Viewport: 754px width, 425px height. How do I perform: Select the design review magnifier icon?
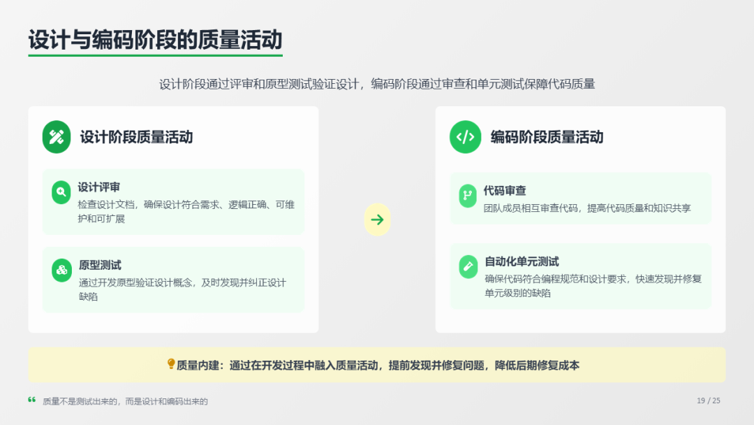point(61,192)
